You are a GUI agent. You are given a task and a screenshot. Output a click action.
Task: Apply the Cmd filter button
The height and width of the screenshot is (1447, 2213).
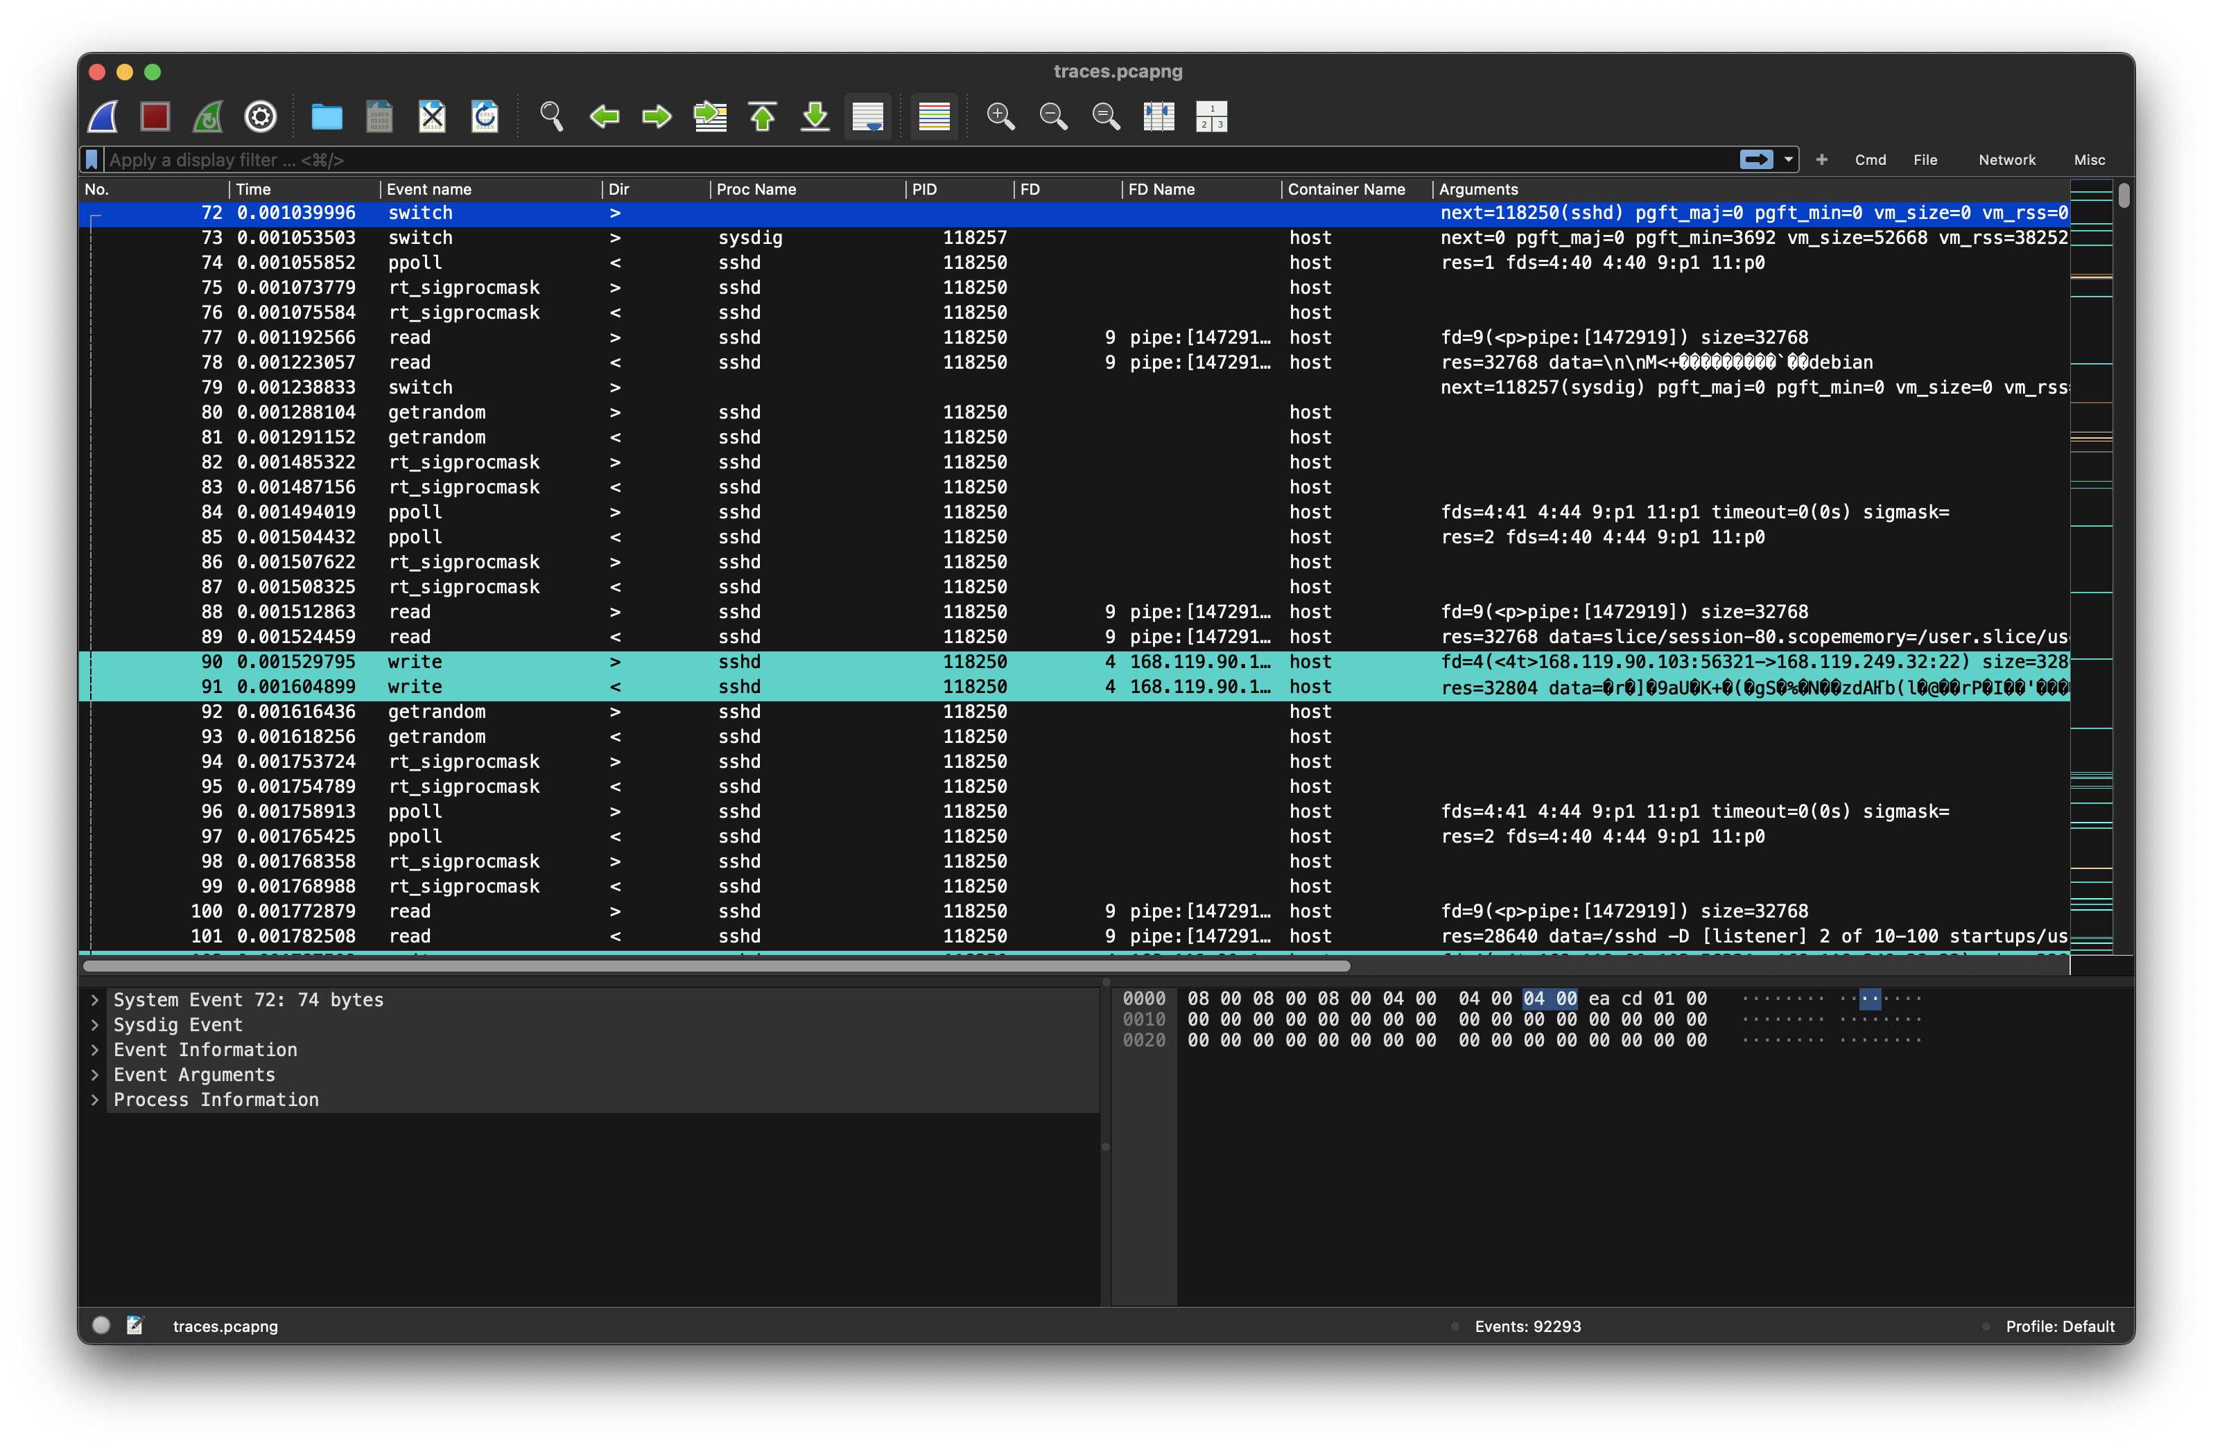(1870, 159)
